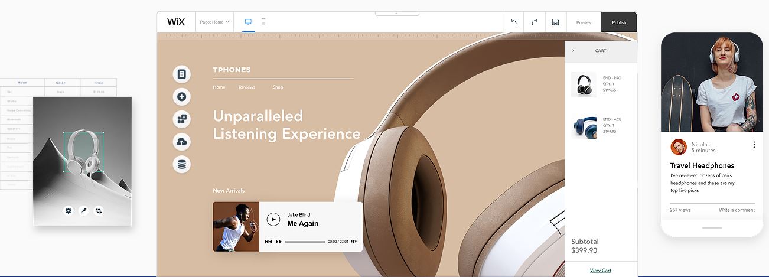
Task: Click the audio player progress bar
Action: pyautogui.click(x=305, y=242)
